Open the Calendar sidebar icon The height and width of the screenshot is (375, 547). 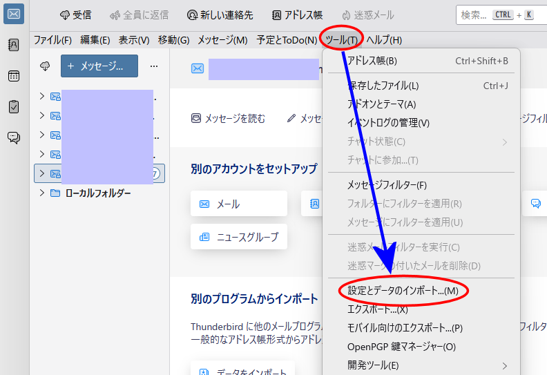tap(14, 76)
